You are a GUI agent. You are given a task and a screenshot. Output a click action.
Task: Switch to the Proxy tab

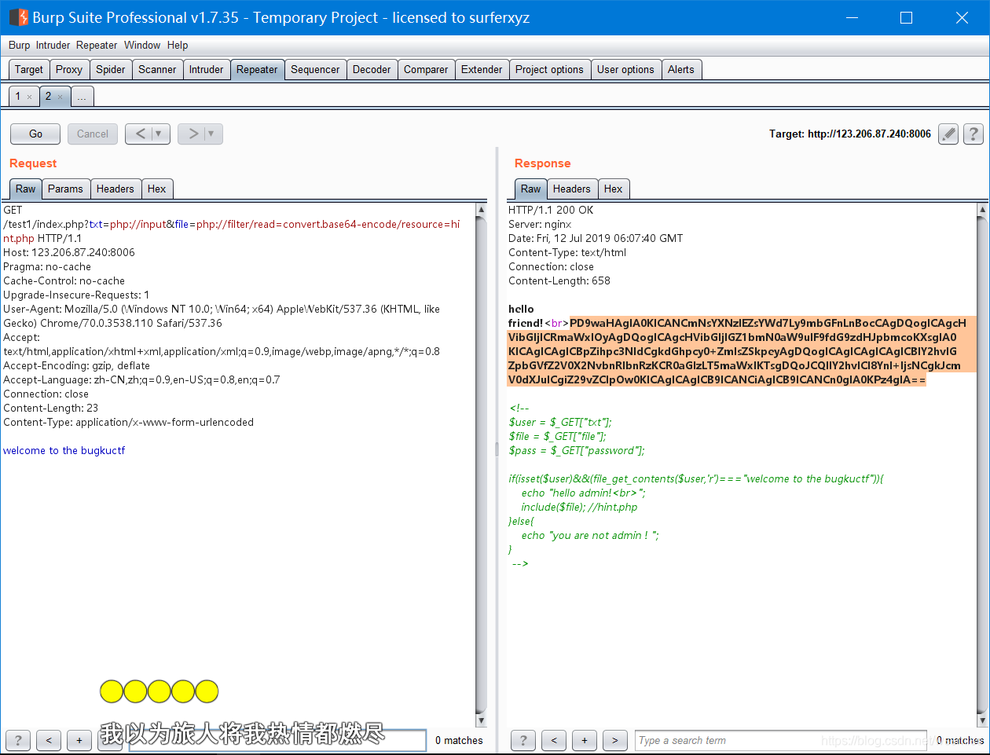[69, 69]
